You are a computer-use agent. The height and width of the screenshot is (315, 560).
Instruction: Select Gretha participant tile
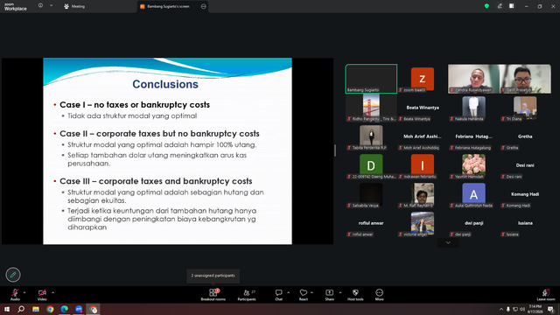tap(525, 136)
